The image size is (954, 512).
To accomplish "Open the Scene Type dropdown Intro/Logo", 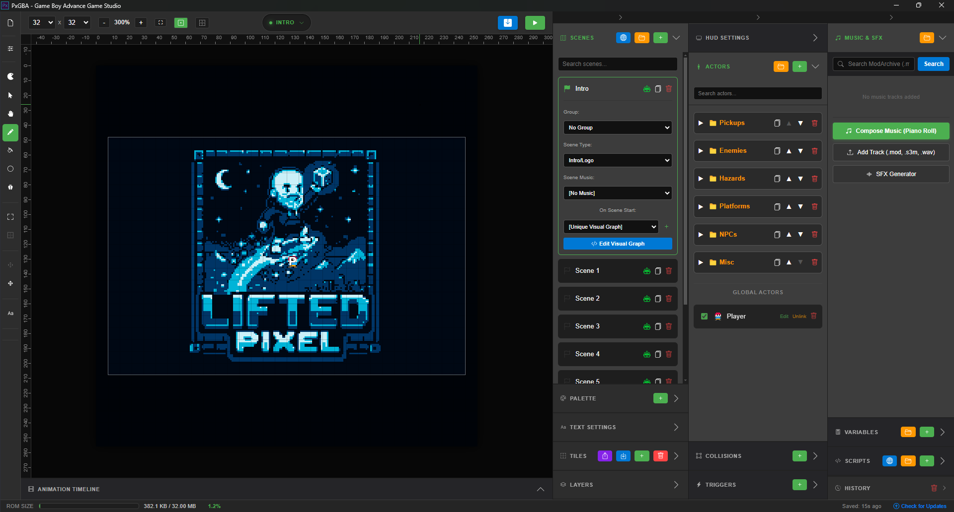I will tap(618, 160).
